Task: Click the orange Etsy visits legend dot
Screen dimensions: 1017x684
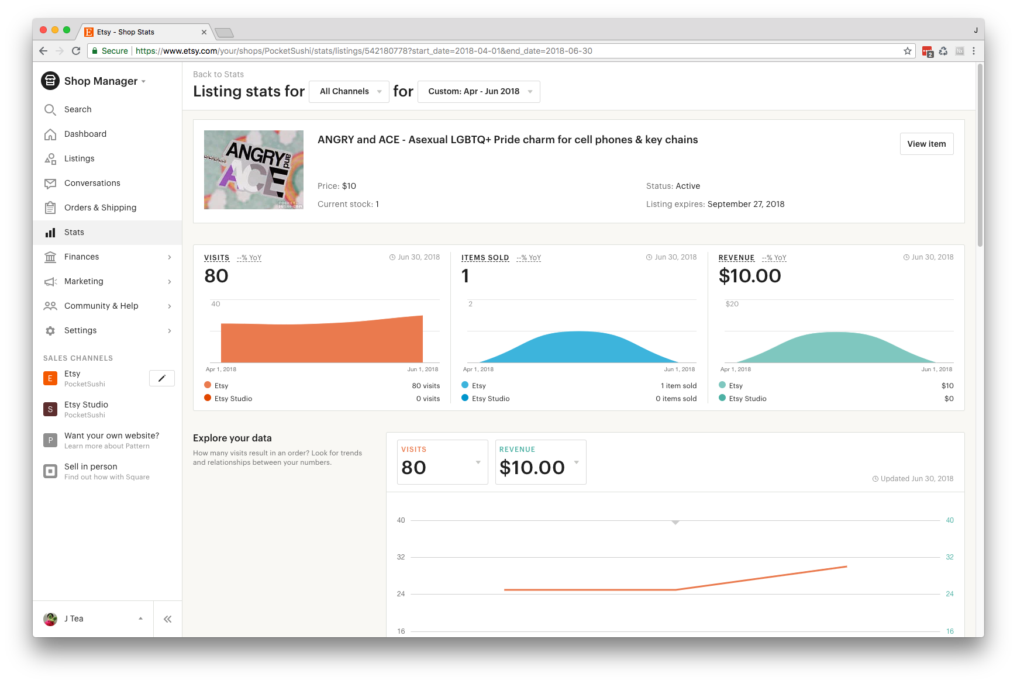Action: [x=208, y=385]
